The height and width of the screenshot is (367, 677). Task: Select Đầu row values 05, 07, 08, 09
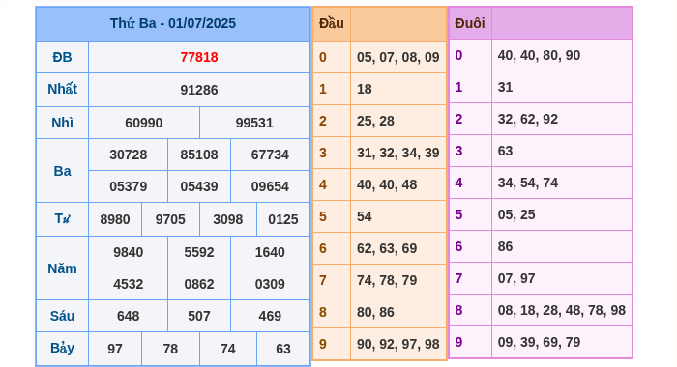pyautogui.click(x=398, y=57)
